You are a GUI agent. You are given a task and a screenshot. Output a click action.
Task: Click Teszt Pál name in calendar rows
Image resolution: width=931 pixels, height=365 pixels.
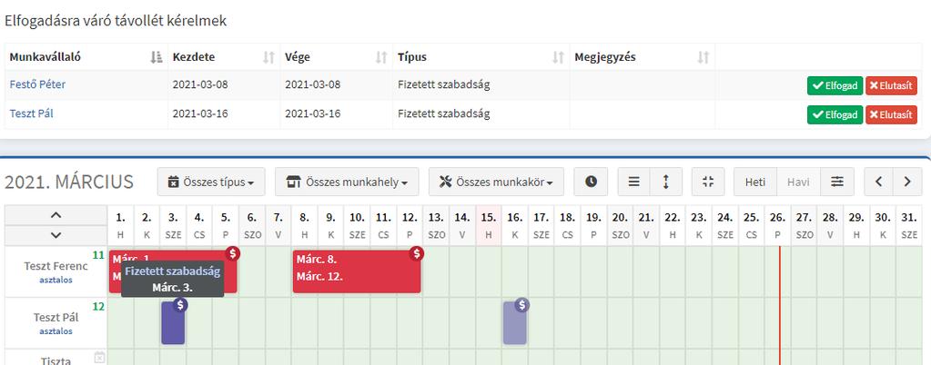click(56, 318)
